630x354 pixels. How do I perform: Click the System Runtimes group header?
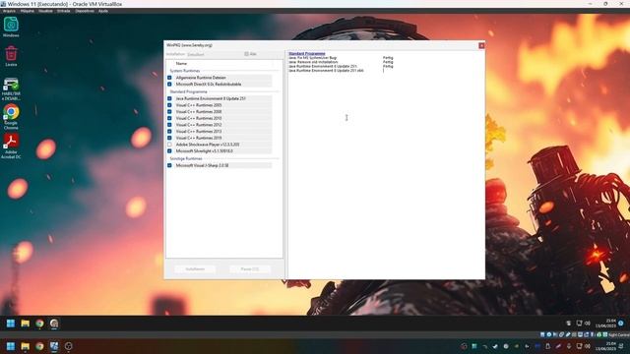coord(184,71)
